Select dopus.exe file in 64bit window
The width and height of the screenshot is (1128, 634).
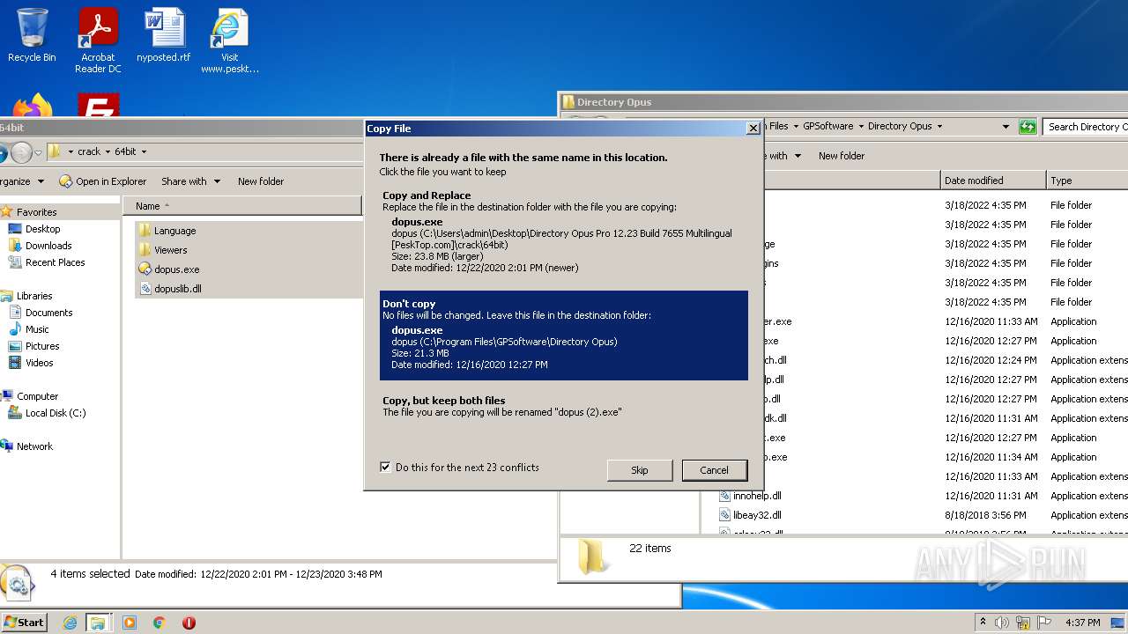[176, 269]
